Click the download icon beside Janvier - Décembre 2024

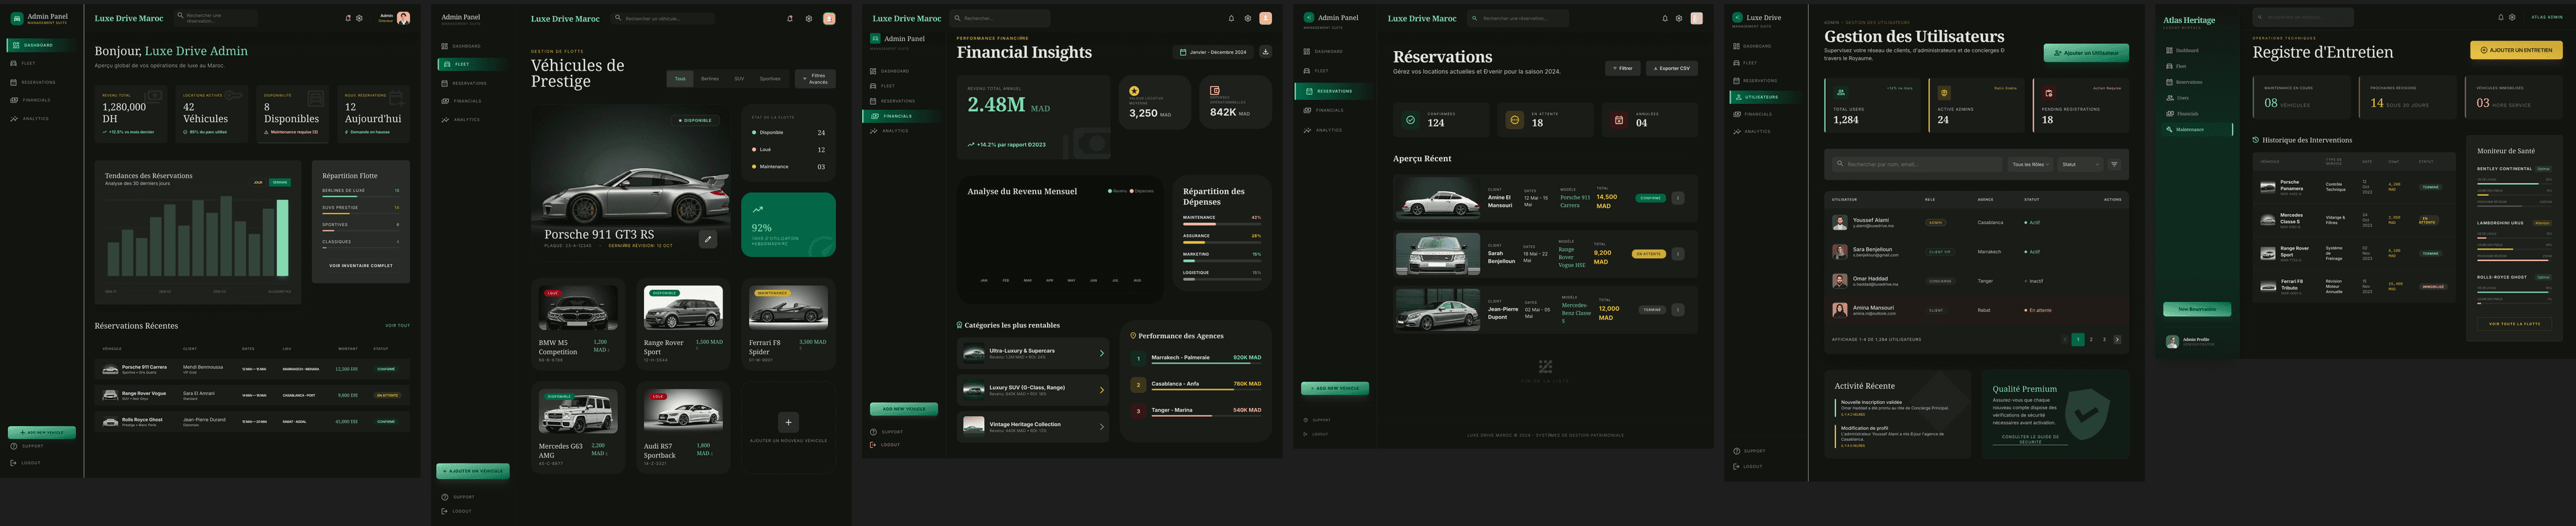coord(1265,52)
